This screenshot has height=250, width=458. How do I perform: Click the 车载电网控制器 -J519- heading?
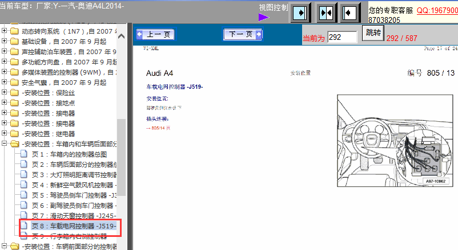(175, 87)
